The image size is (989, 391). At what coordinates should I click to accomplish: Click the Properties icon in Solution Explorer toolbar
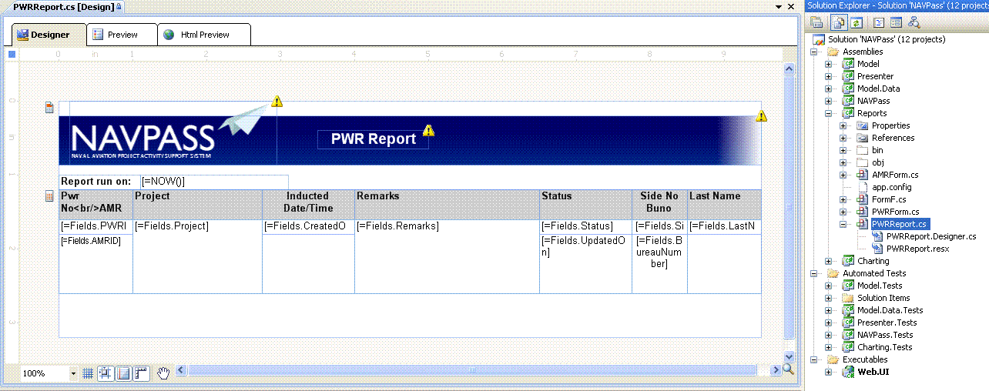pos(816,22)
